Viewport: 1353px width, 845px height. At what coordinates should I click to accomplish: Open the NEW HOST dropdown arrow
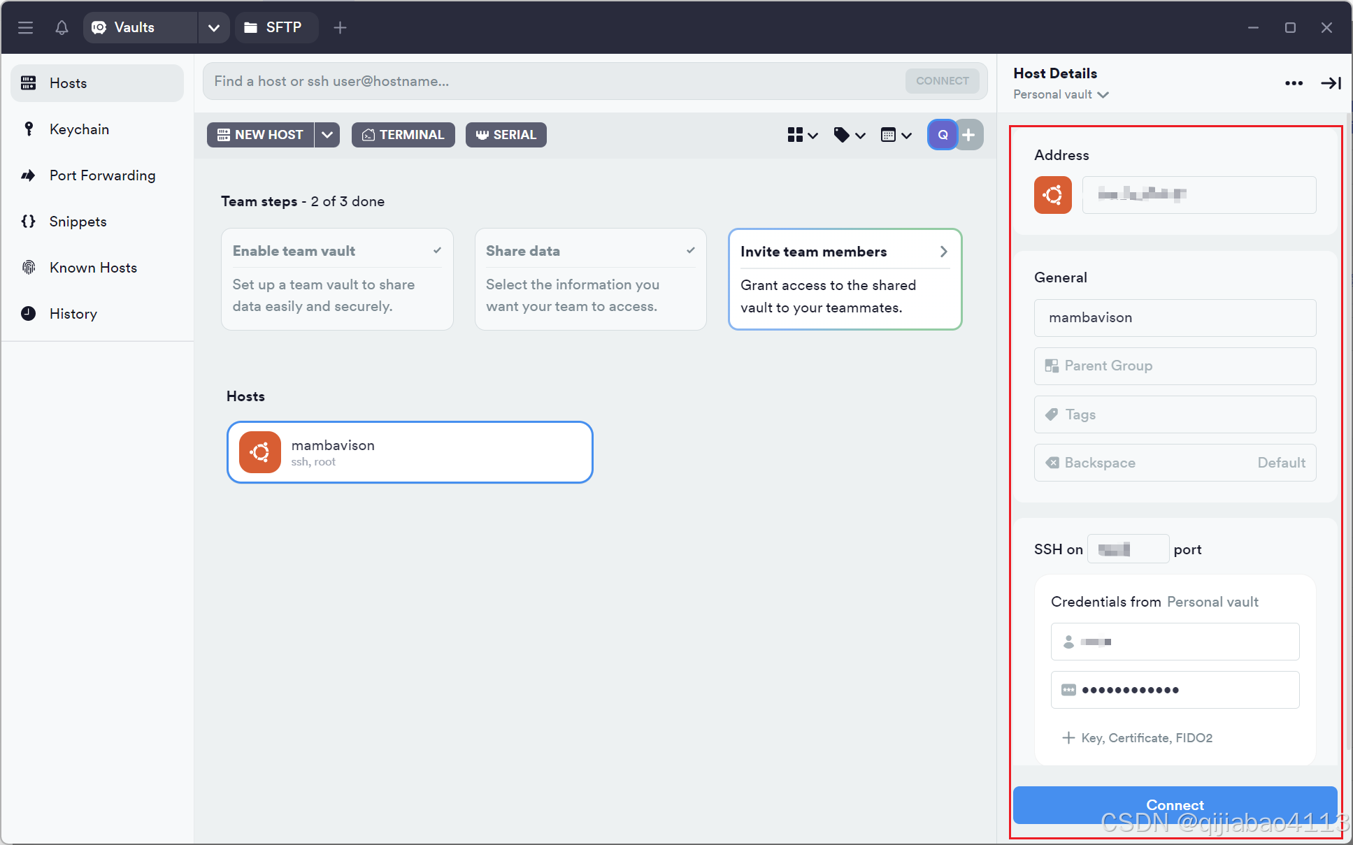tap(327, 135)
